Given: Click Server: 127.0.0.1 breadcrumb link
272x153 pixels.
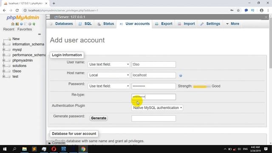Looking at the screenshot, I should 71,17.
